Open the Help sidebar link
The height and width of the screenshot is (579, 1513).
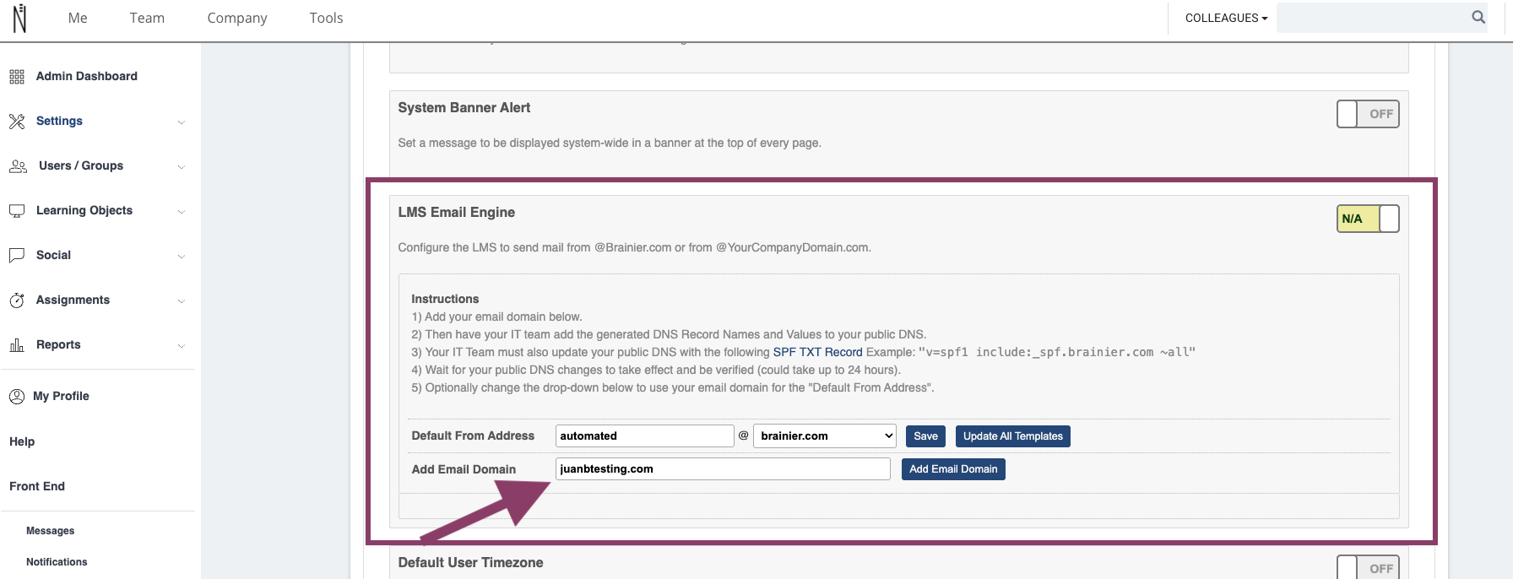[22, 441]
